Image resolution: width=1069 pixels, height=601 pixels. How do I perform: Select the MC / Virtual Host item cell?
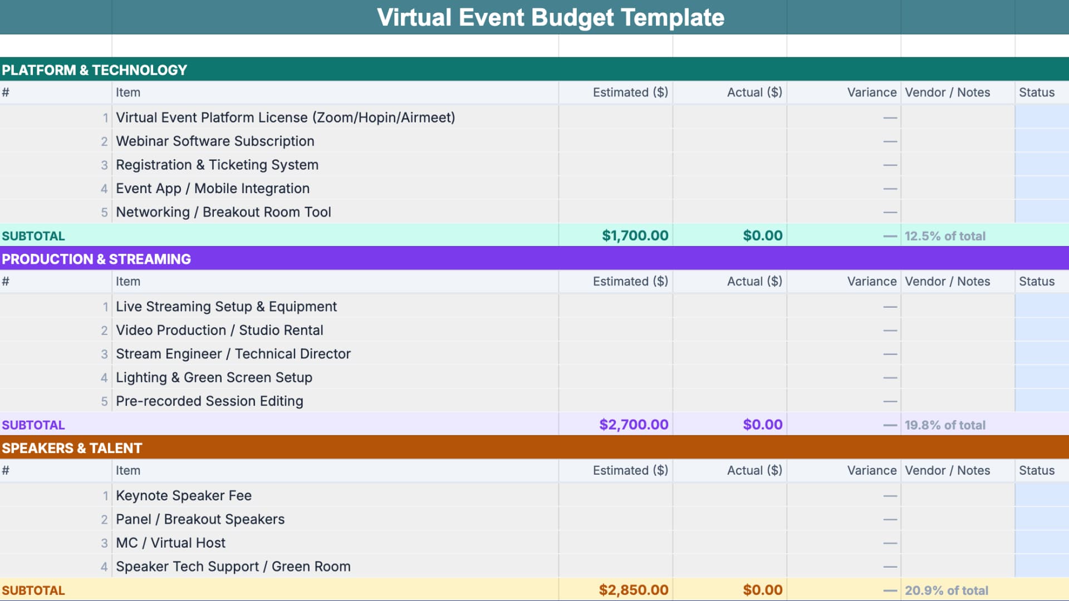click(170, 543)
